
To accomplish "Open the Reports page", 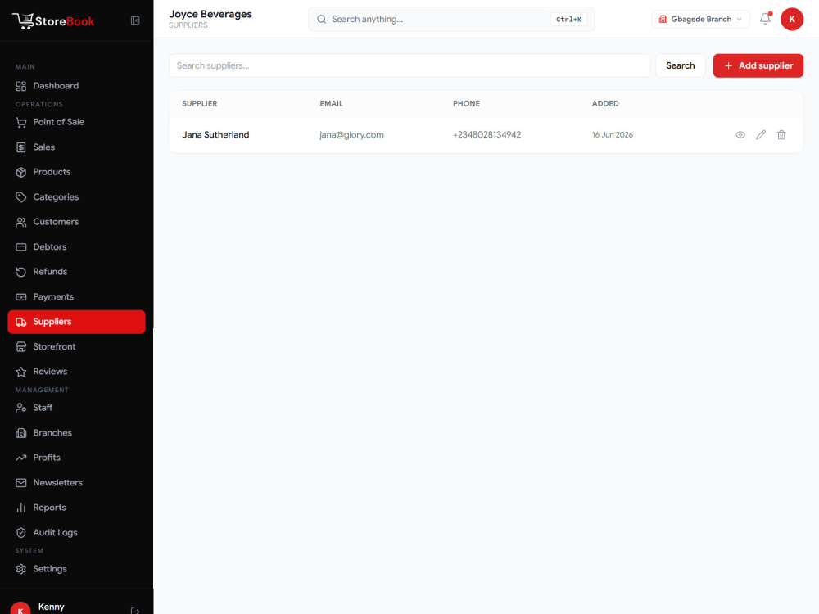I will (x=76, y=507).
